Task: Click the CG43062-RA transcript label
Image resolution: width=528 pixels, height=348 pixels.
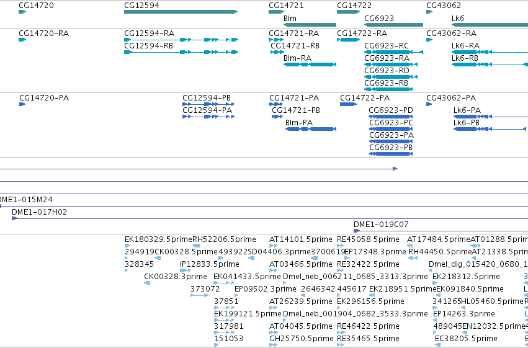Action: tap(451, 33)
